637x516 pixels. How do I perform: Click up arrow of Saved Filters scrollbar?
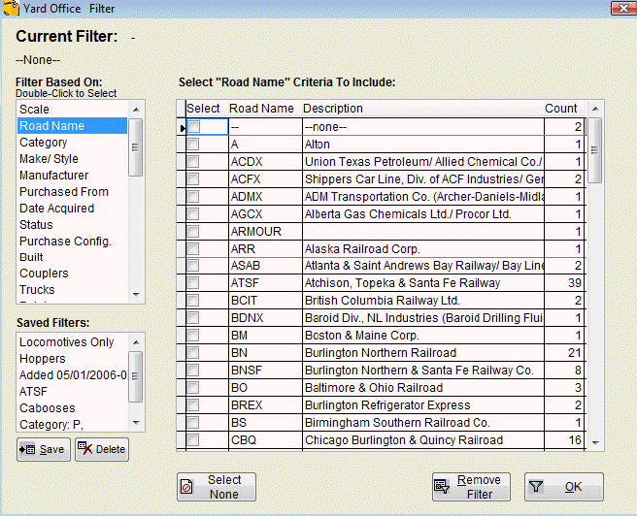click(136, 342)
